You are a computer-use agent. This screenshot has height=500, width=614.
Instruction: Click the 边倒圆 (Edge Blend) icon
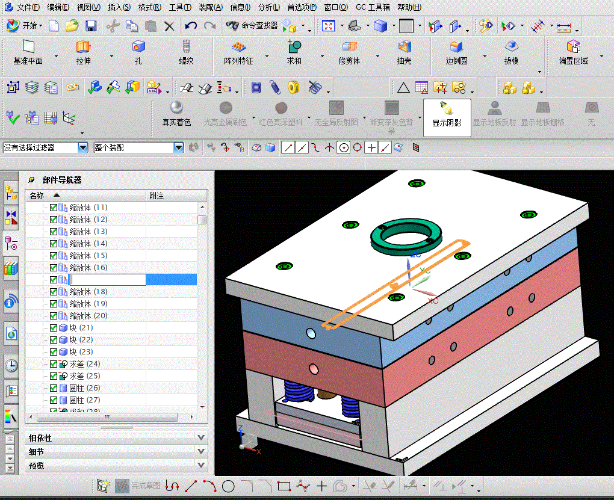pos(456,48)
